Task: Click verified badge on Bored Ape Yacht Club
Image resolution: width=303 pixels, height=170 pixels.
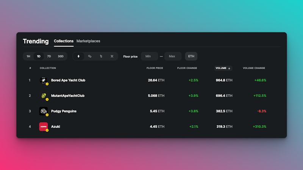Action: pyautogui.click(x=47, y=84)
